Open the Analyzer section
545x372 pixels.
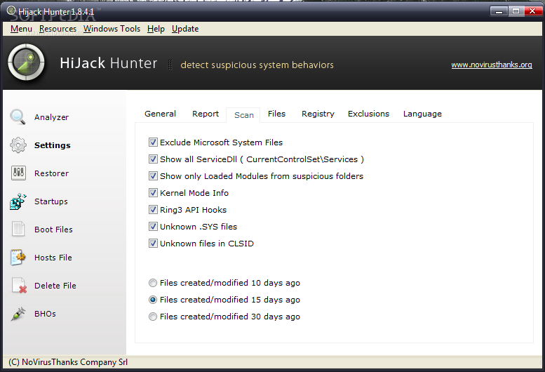click(51, 117)
